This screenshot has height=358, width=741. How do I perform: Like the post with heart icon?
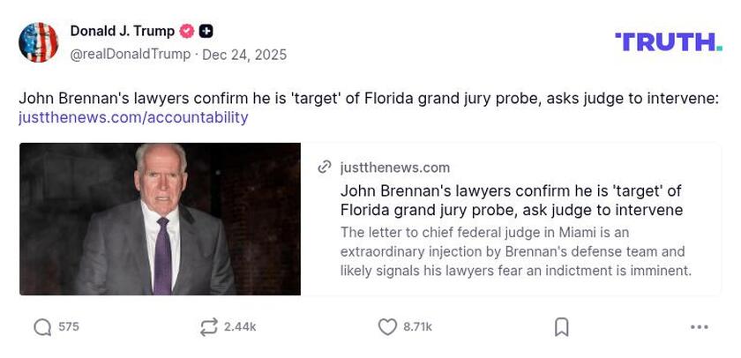(387, 327)
